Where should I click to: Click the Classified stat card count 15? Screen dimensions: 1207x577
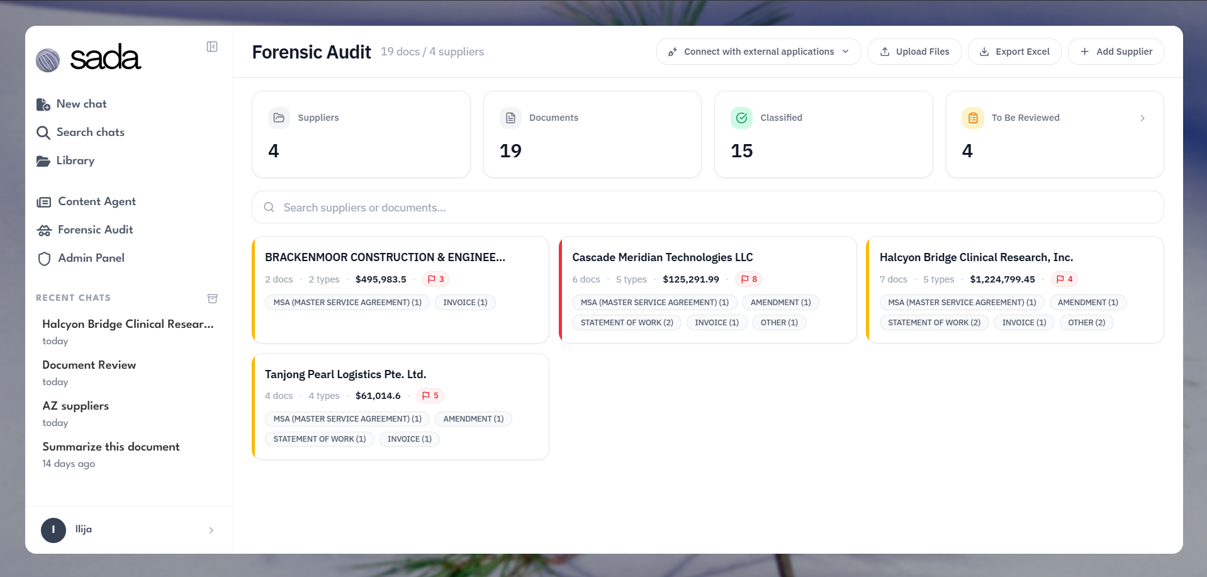(x=742, y=151)
